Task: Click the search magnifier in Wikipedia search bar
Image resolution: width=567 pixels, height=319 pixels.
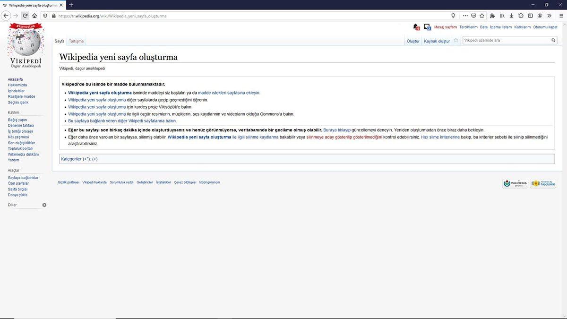Action: [x=552, y=40]
